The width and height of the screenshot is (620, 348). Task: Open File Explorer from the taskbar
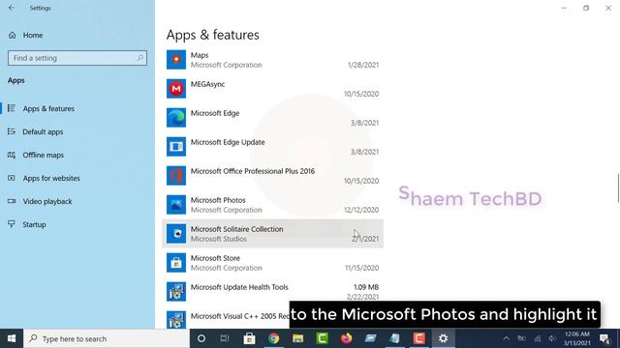pyautogui.click(x=297, y=338)
